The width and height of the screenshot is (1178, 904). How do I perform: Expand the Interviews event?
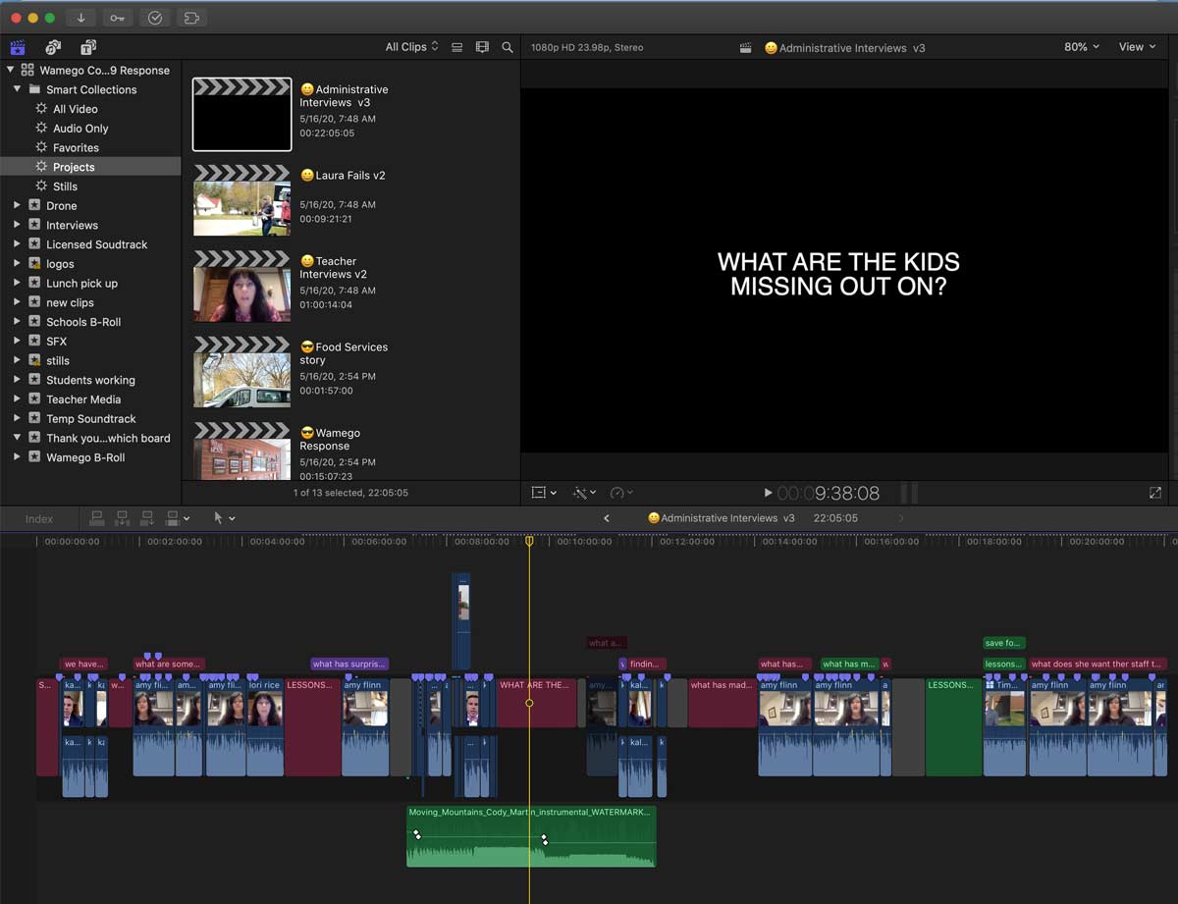[x=17, y=225]
